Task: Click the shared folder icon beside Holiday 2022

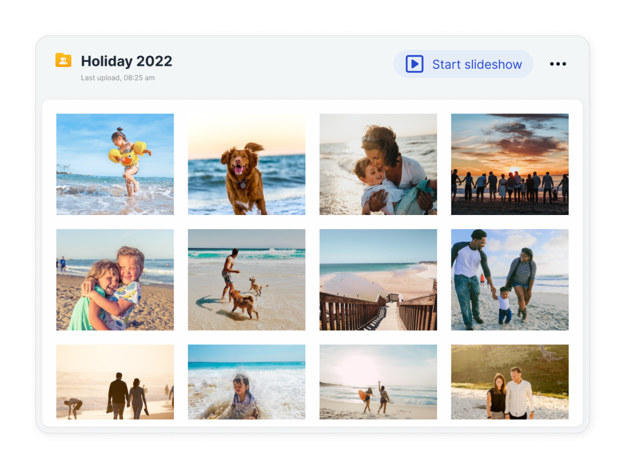Action: pyautogui.click(x=63, y=60)
